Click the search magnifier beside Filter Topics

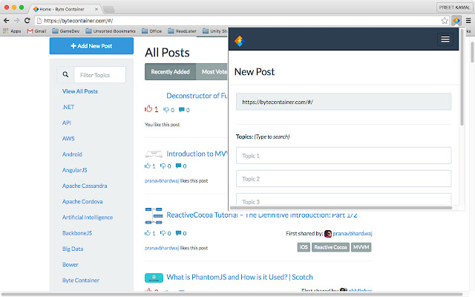65,74
